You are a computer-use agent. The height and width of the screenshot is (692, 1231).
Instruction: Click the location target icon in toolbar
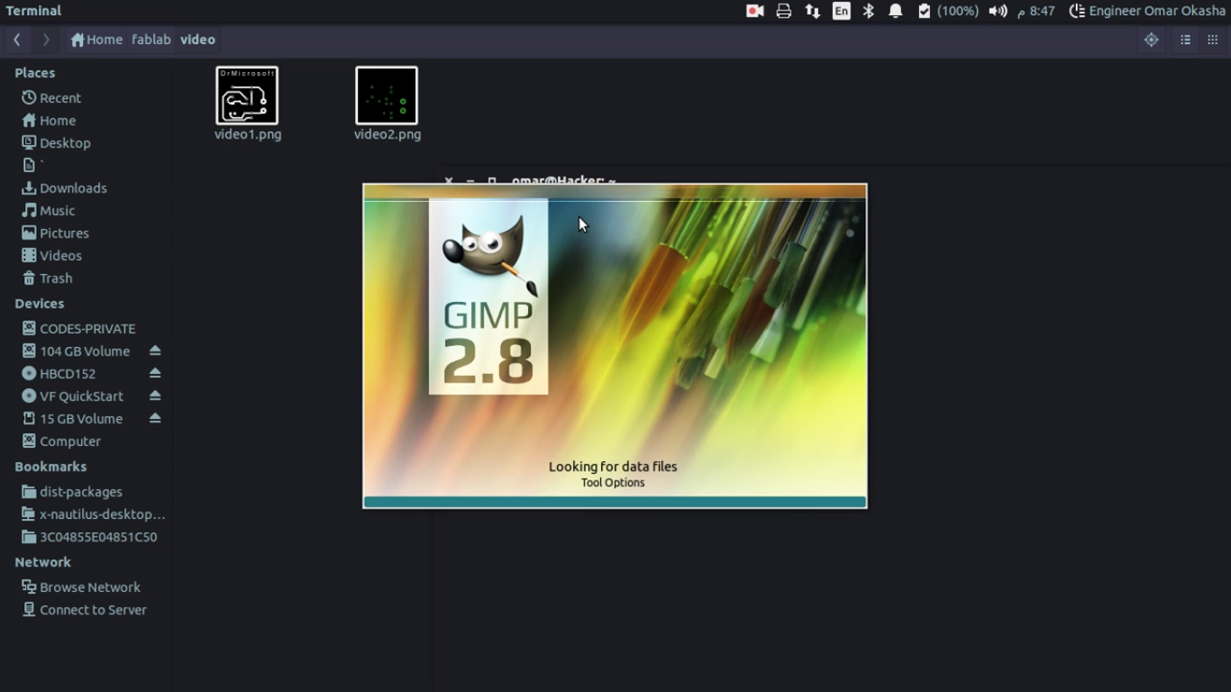(1151, 40)
